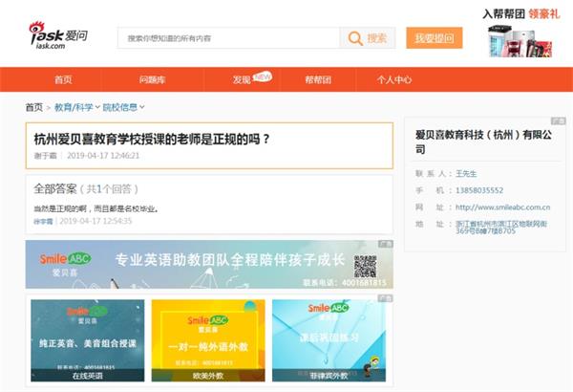Click the 全部答案 heading
Viewport: 573px width, 392px height.
point(54,189)
